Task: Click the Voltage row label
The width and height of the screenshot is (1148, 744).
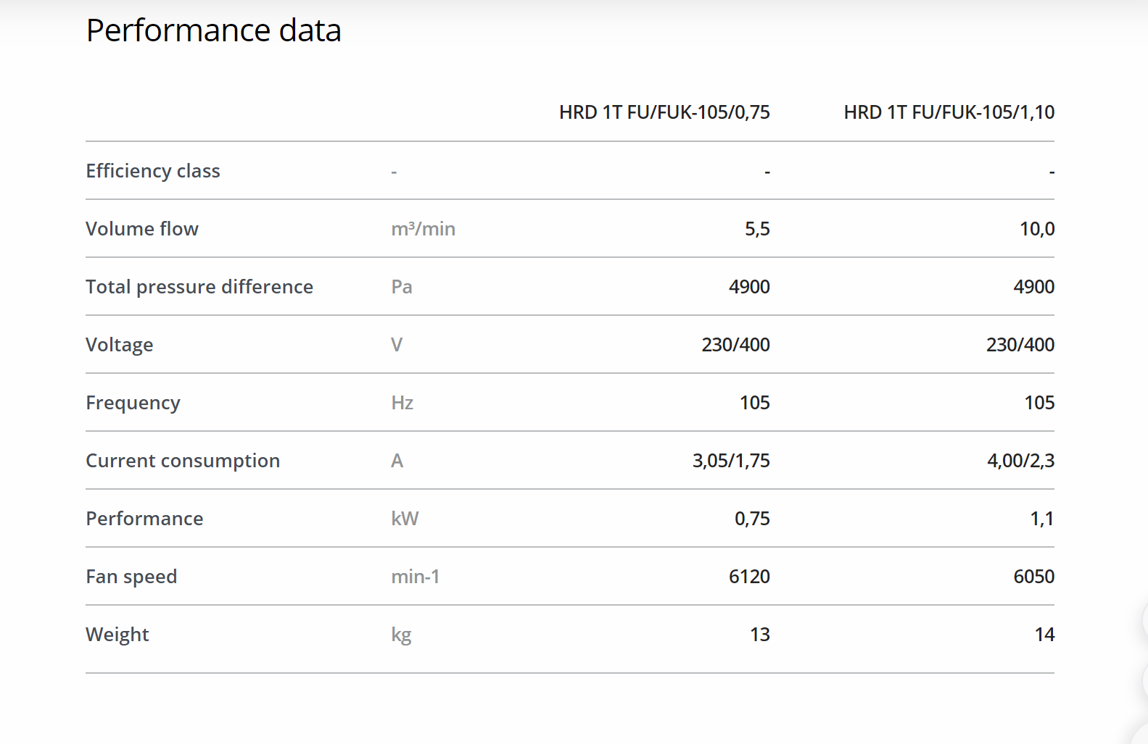Action: 119,345
